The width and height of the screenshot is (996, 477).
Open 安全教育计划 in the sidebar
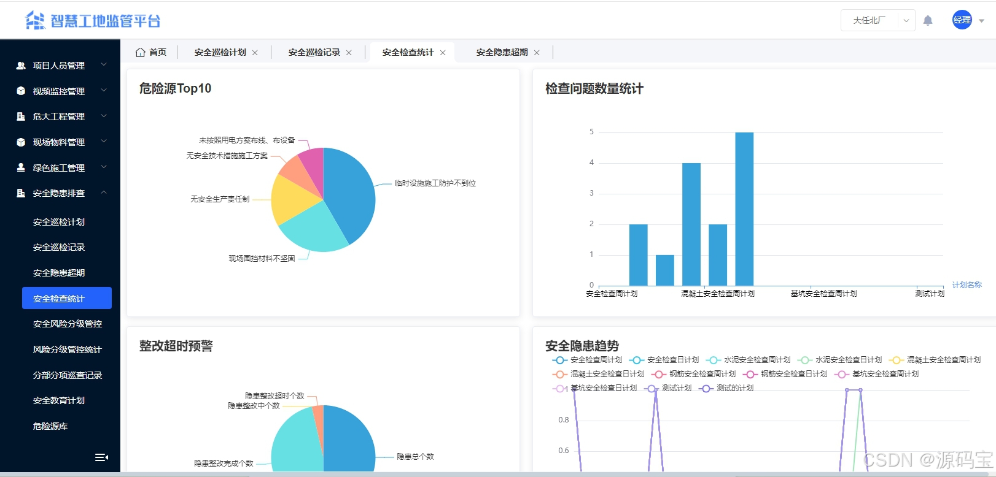[x=59, y=400]
